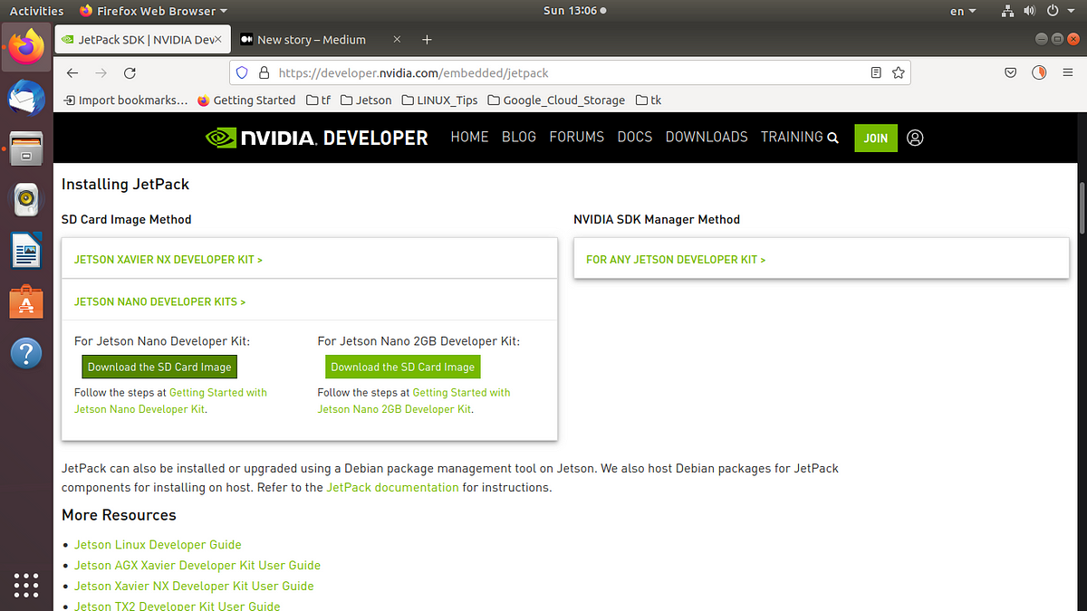Image resolution: width=1087 pixels, height=611 pixels.
Task: Open a new browser tab with plus
Action: pos(428,40)
